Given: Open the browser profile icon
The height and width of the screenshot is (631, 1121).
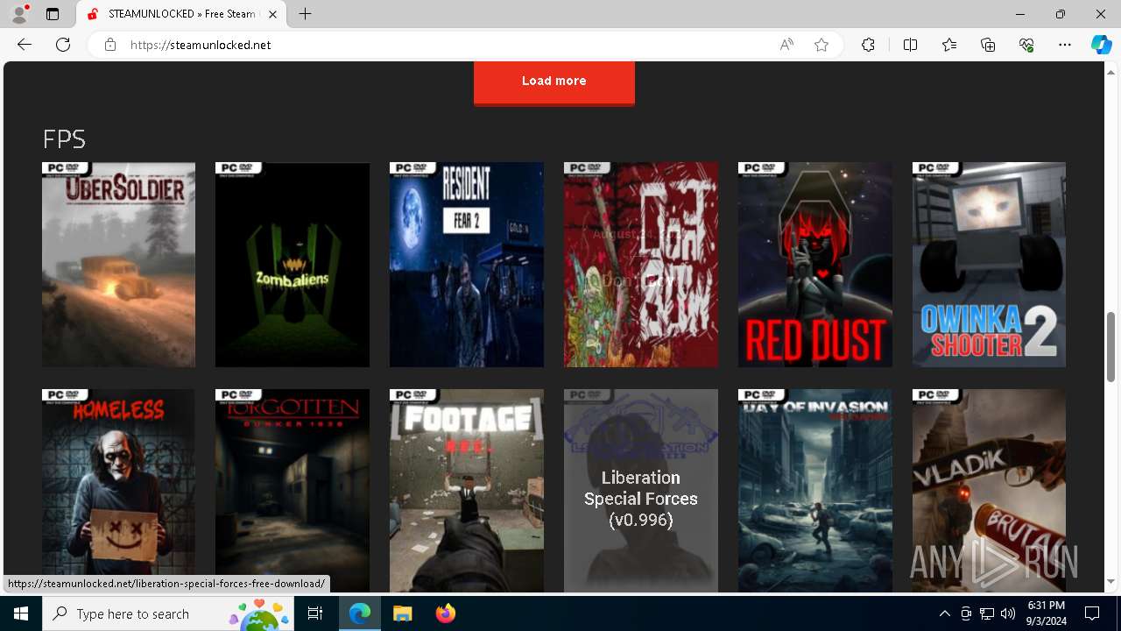Looking at the screenshot, I should click(x=19, y=14).
